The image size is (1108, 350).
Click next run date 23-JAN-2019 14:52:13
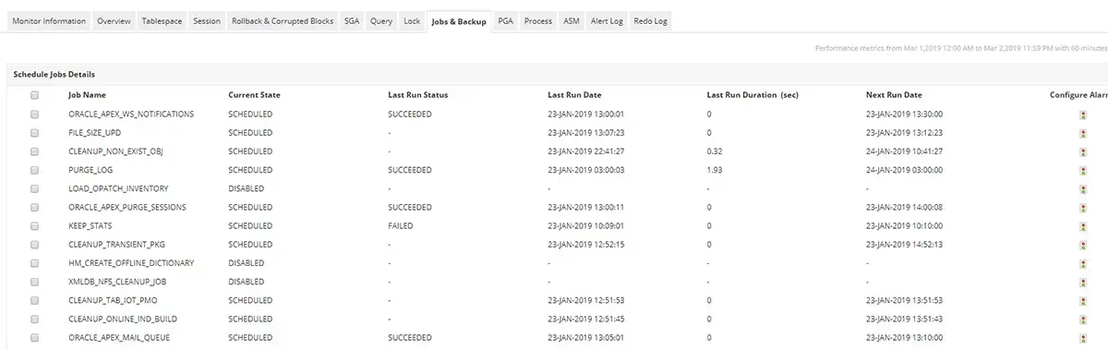pyautogui.click(x=904, y=245)
